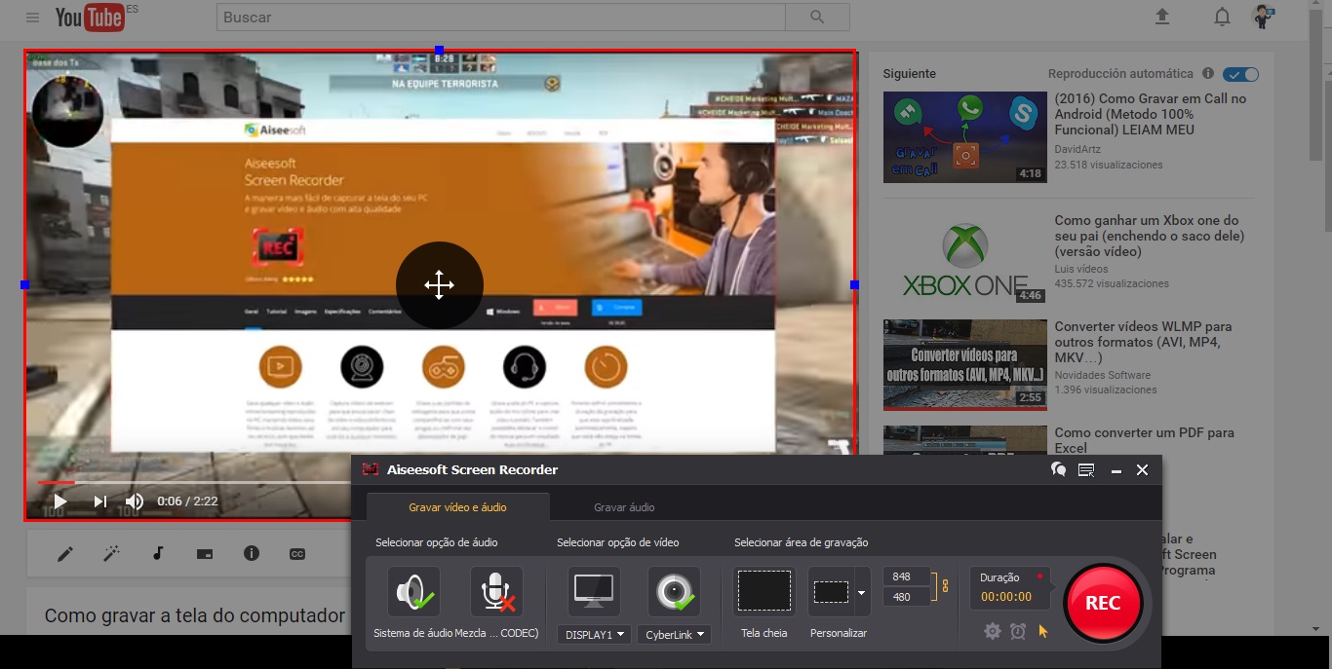Expand the Personalizar area size dropdown arrow

(862, 592)
